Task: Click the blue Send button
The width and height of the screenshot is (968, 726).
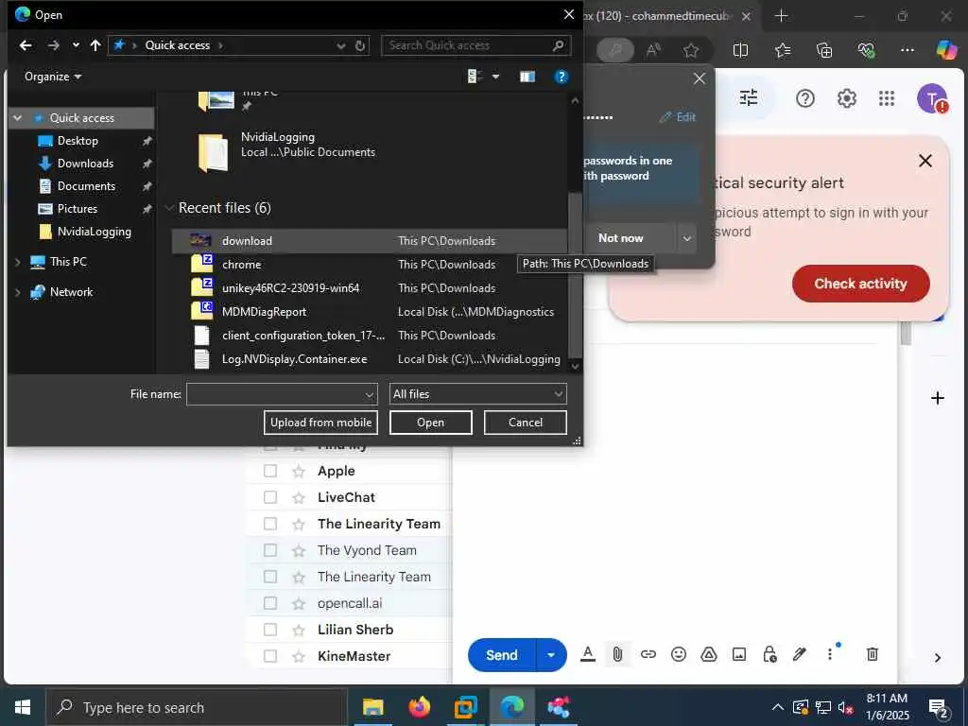Action: (501, 655)
